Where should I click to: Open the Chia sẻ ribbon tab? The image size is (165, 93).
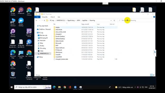(x=53, y=17)
